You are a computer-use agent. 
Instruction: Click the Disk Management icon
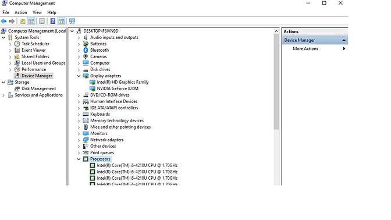17,88
